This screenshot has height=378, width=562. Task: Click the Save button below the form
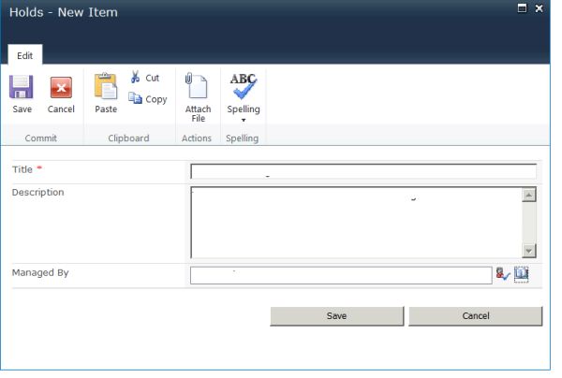coord(337,316)
